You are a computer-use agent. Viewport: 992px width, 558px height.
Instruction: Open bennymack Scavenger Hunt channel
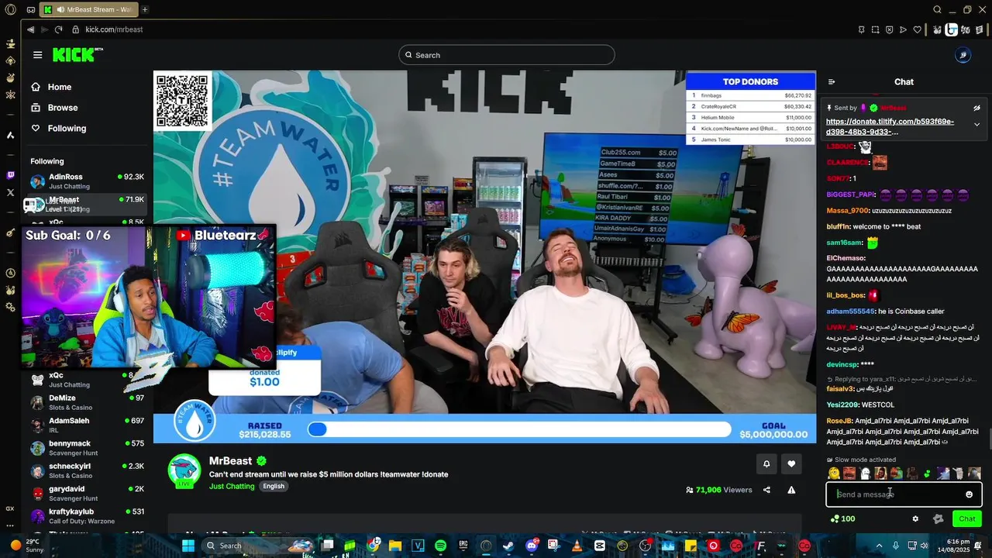click(87, 448)
